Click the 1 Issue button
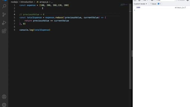The image size is (190, 107). tap(156, 4)
